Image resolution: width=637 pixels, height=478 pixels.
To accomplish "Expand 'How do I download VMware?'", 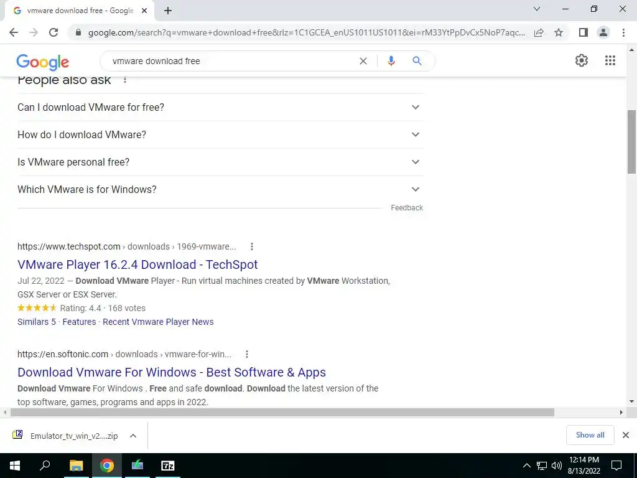I will [x=220, y=134].
